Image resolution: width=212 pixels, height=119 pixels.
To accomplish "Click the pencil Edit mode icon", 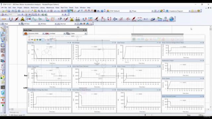I will click(4, 19).
